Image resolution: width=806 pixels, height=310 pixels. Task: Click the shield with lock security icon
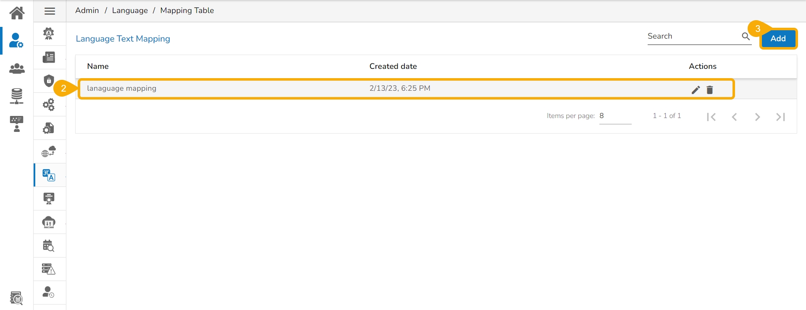coord(49,81)
